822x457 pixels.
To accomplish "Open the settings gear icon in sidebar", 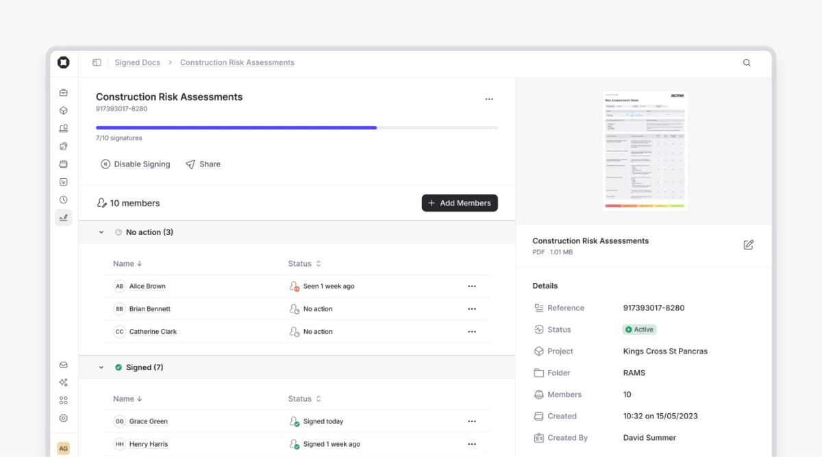I will click(x=64, y=419).
